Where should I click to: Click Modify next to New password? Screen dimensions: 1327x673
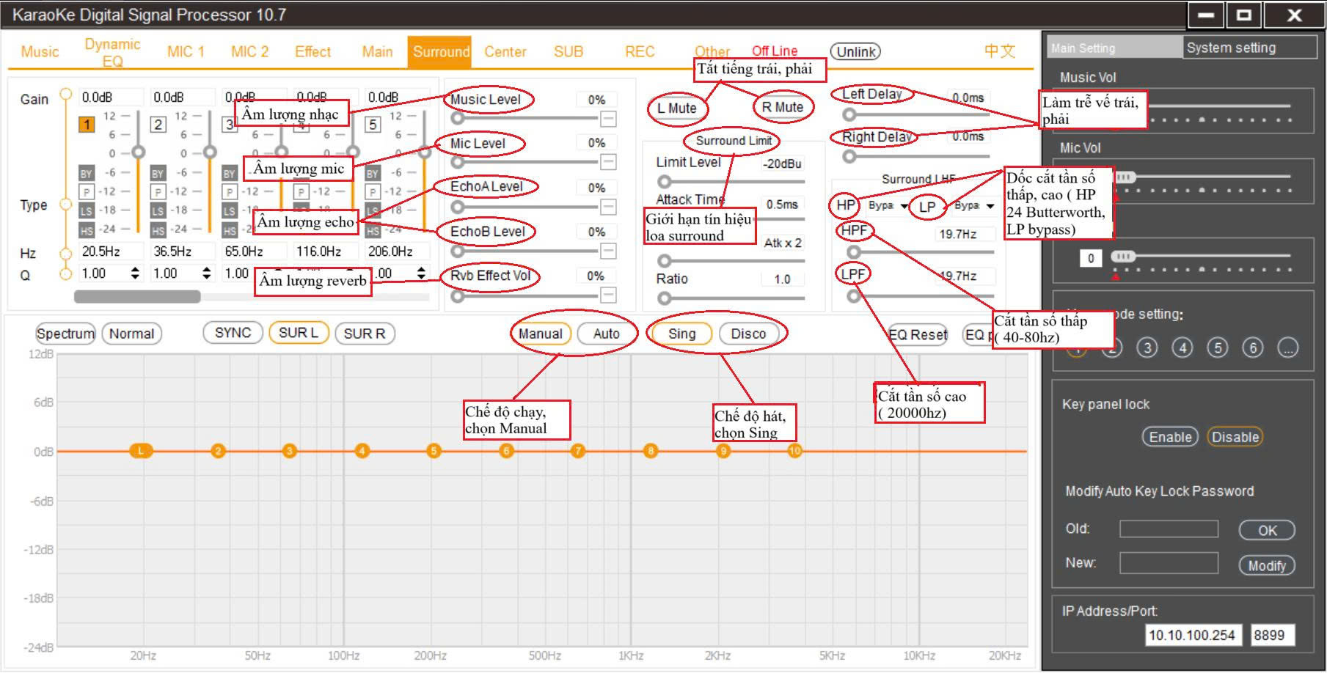coord(1267,565)
